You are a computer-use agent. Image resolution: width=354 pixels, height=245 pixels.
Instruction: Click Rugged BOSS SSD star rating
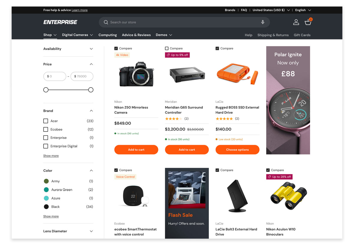tap(224, 119)
